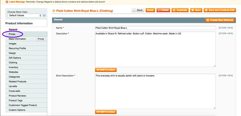Image resolution: width=241 pixels, height=116 pixels.
Task: Select the Websites tab
Action: click(x=26, y=72)
